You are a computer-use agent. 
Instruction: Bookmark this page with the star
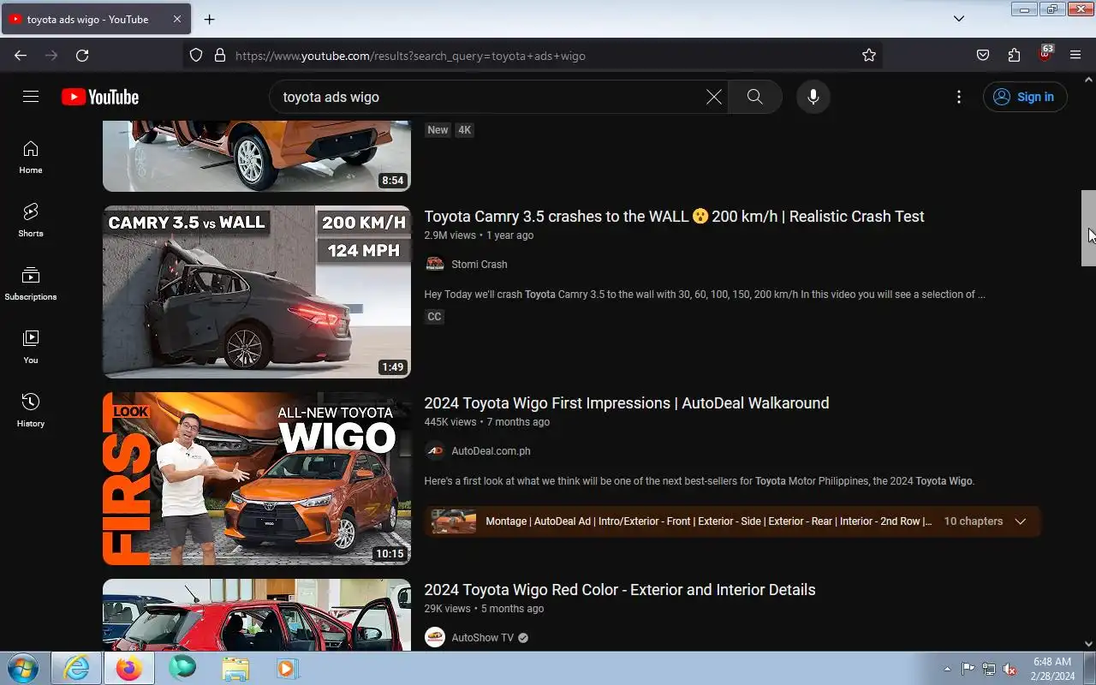click(x=869, y=55)
